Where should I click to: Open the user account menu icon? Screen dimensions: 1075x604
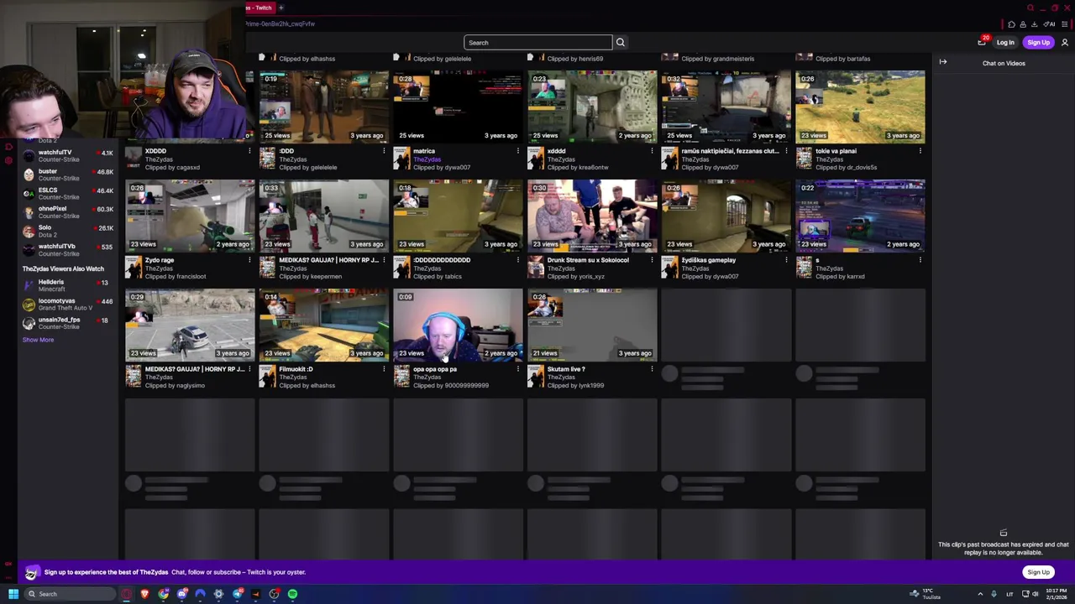pyautogui.click(x=1065, y=42)
